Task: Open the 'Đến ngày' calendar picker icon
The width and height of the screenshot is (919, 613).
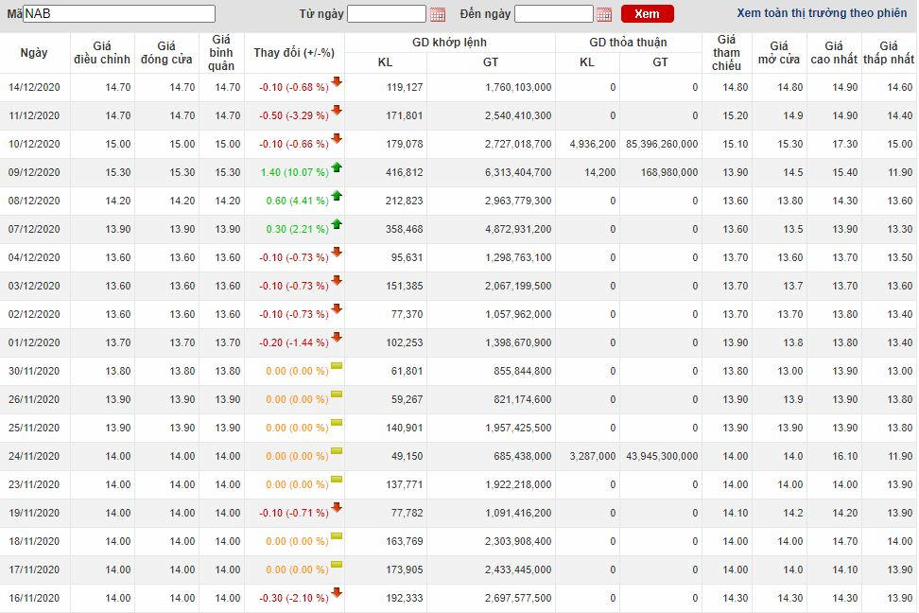Action: click(x=604, y=14)
